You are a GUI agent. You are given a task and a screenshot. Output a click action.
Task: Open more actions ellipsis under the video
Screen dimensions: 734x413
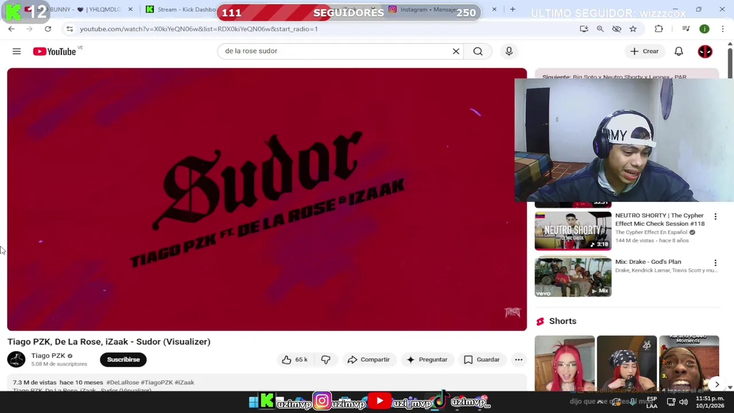point(518,360)
